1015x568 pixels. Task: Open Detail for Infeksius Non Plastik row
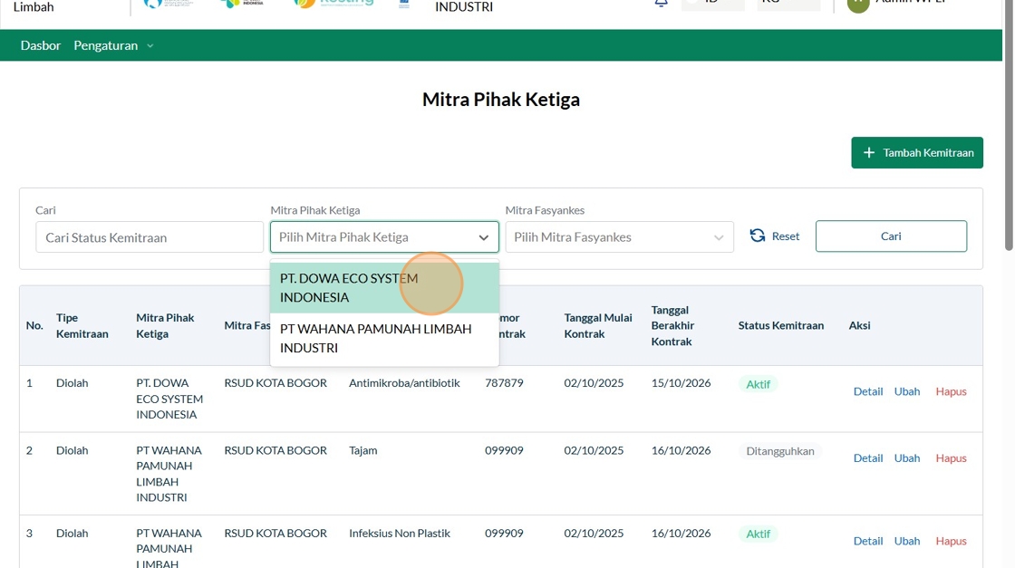[x=867, y=541]
